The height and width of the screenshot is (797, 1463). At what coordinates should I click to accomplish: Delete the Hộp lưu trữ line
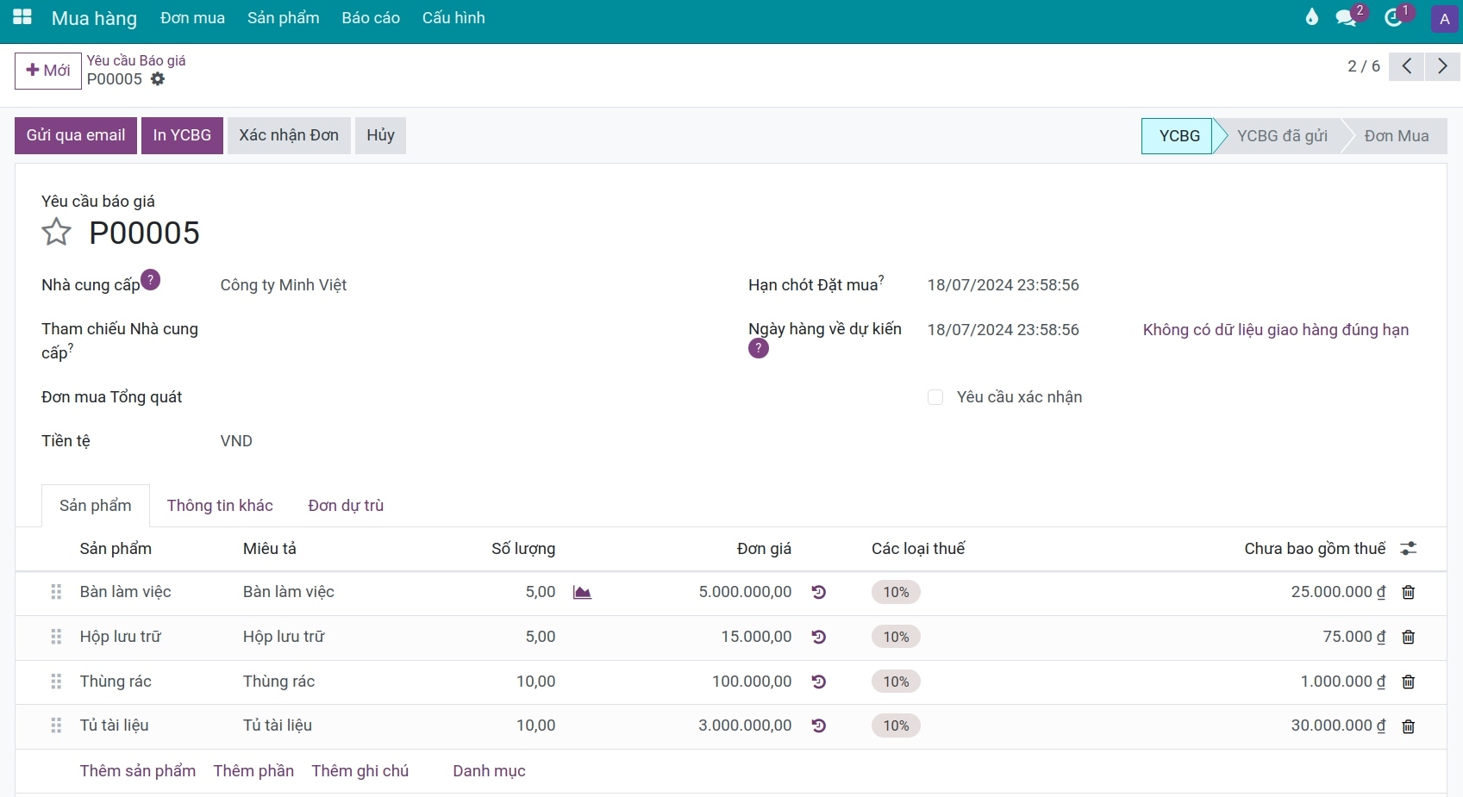(x=1409, y=637)
